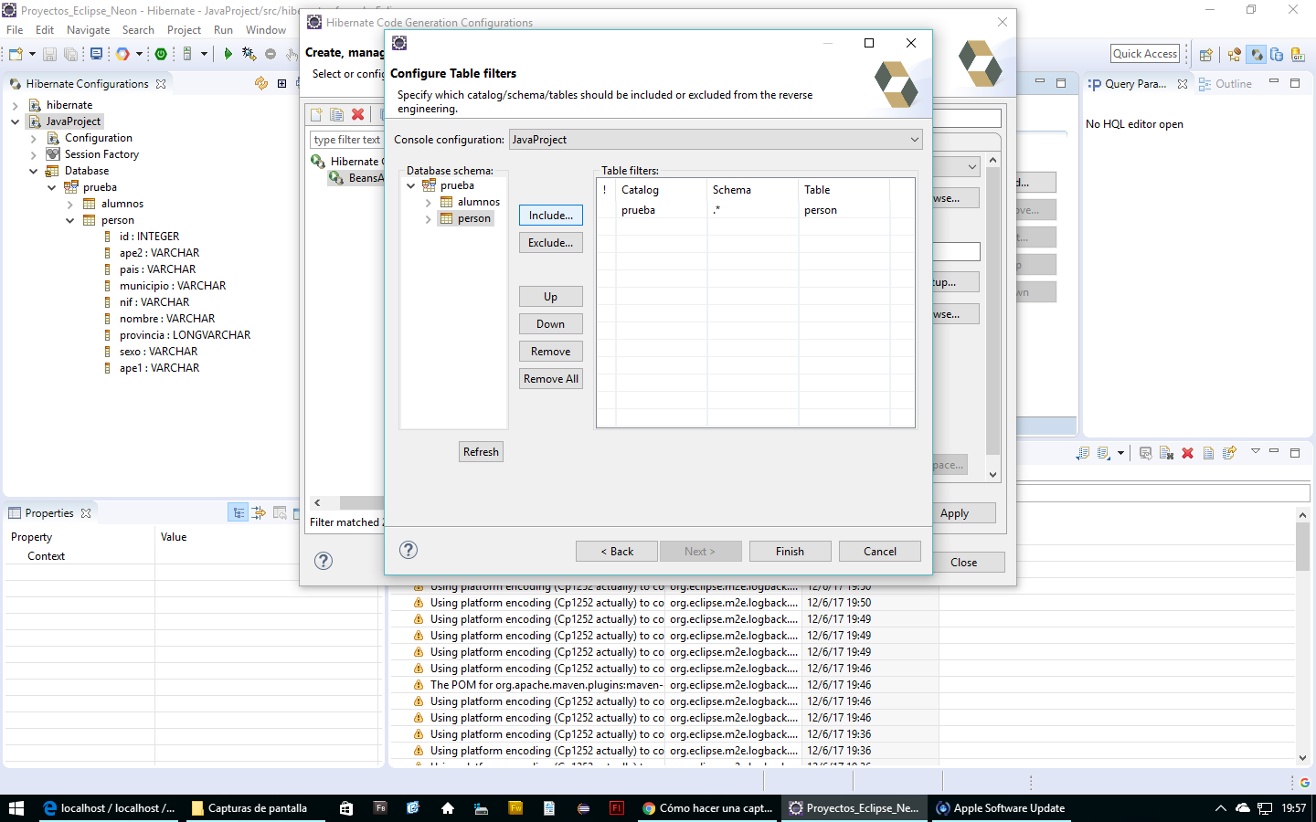Click the refresh icon in Hibernate Configurations view
The height and width of the screenshot is (822, 1316).
tap(261, 83)
